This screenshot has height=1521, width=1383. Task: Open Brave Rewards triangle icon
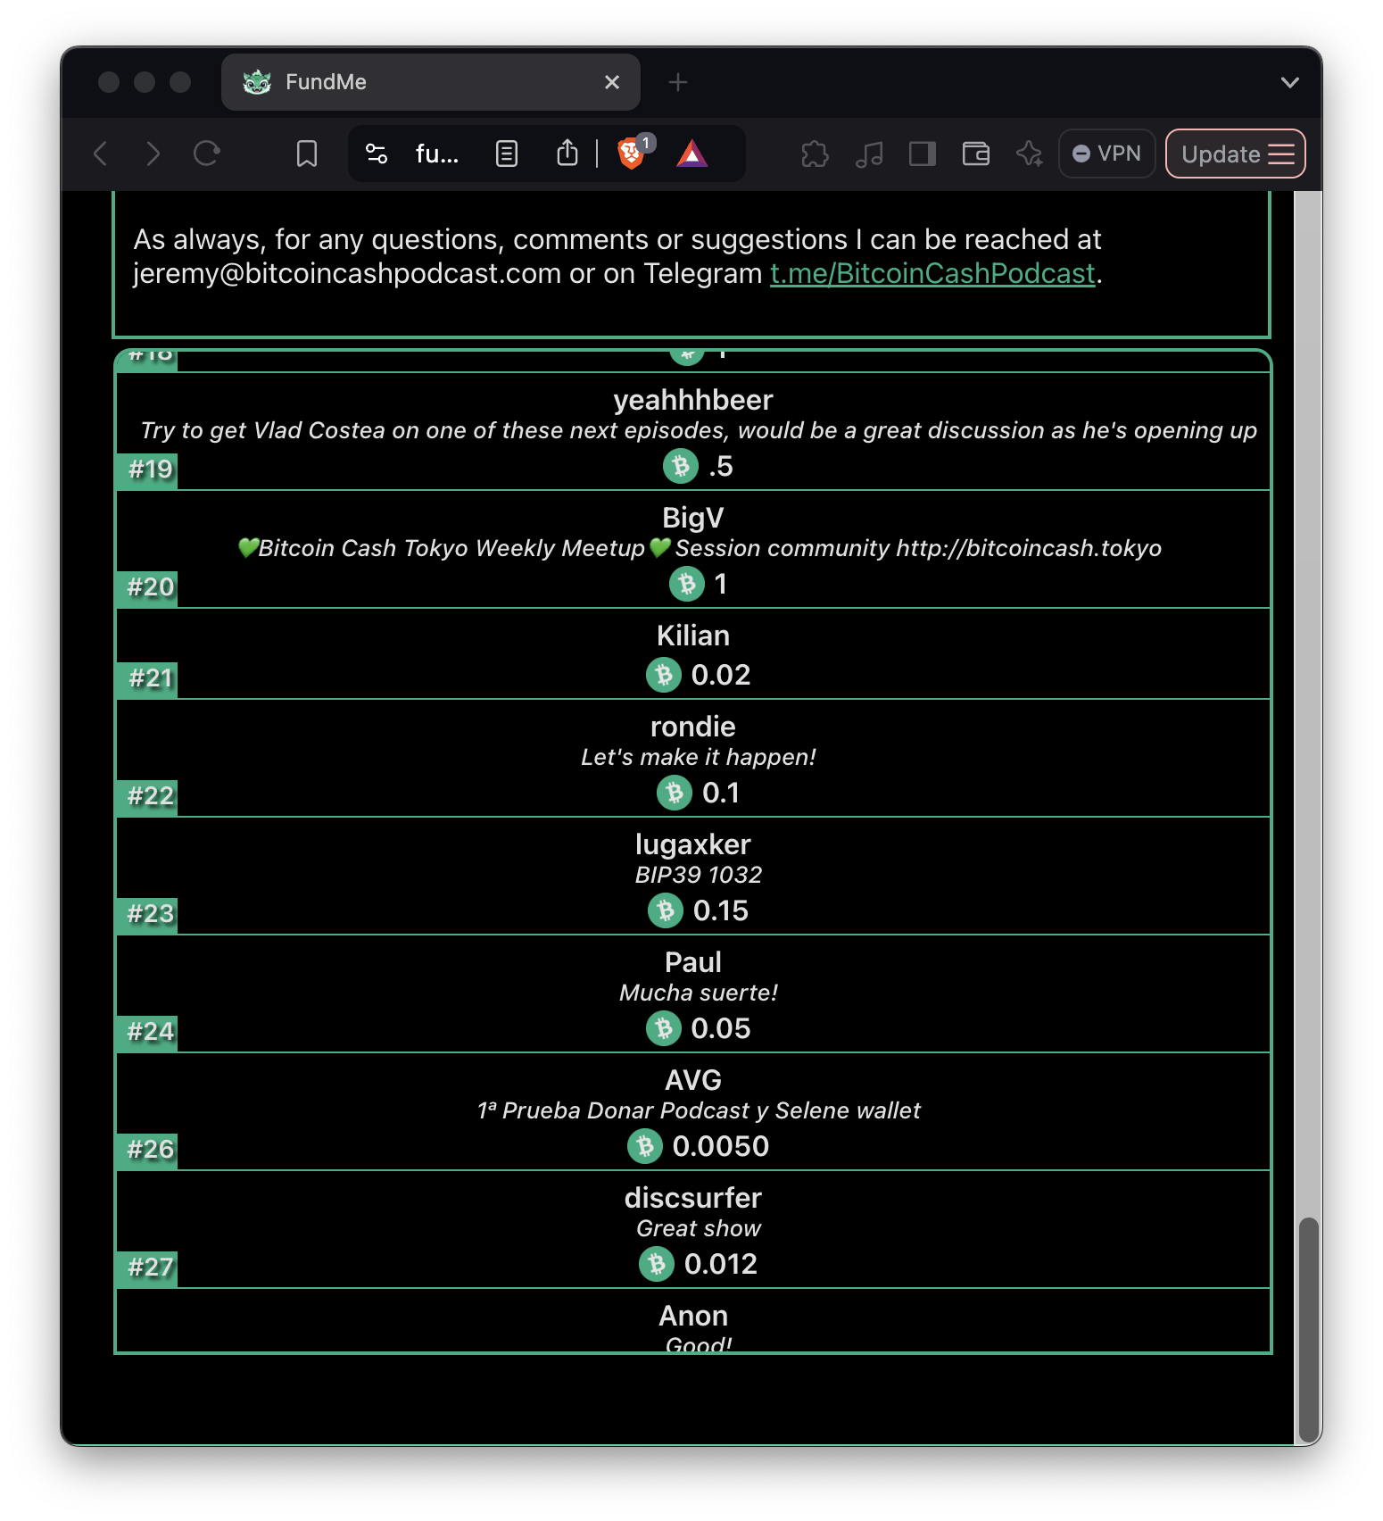[x=691, y=154]
